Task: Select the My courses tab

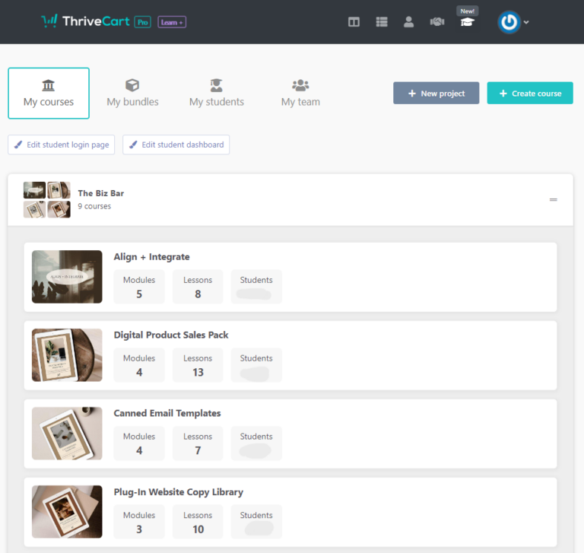Action: 49,93
